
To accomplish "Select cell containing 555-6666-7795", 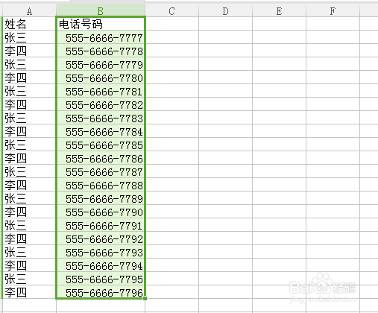I will 101,279.
